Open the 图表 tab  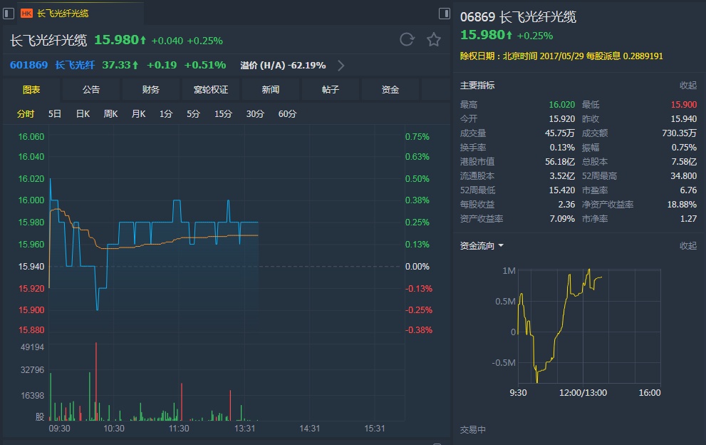31,90
